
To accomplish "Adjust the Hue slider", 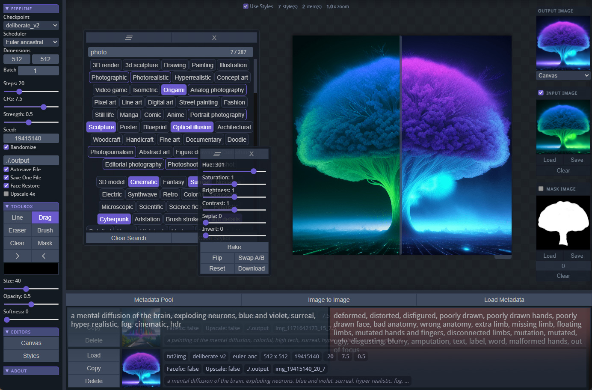I will pyautogui.click(x=234, y=171).
